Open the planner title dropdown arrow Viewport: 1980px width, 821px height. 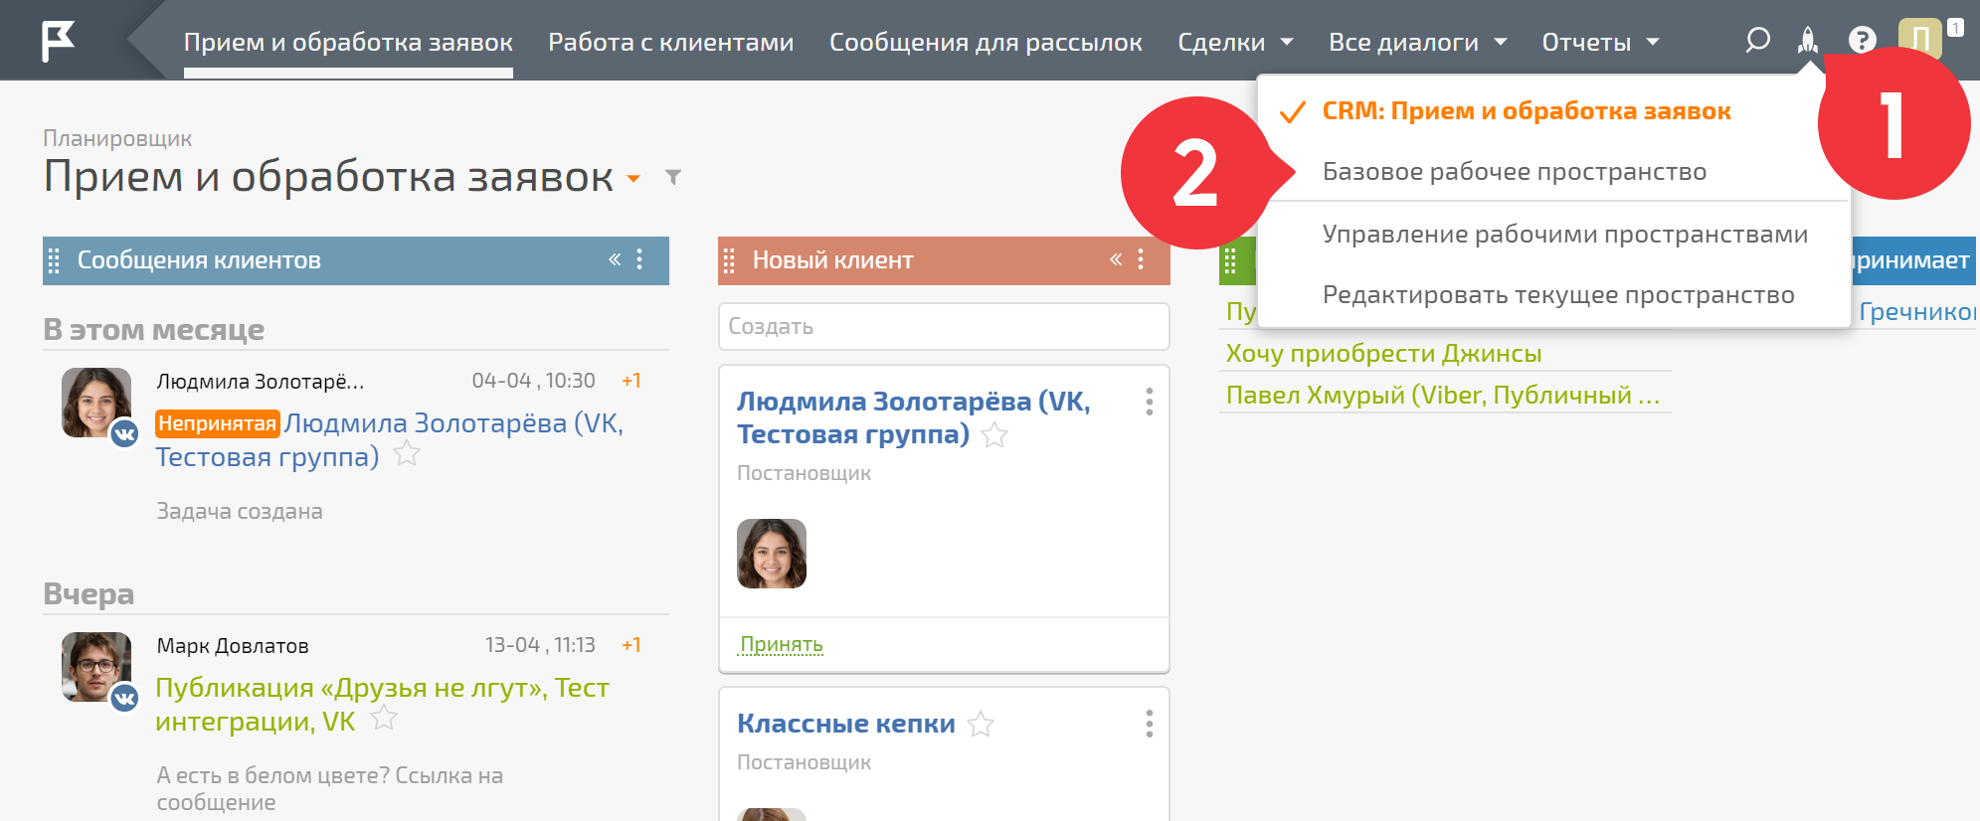click(x=632, y=179)
